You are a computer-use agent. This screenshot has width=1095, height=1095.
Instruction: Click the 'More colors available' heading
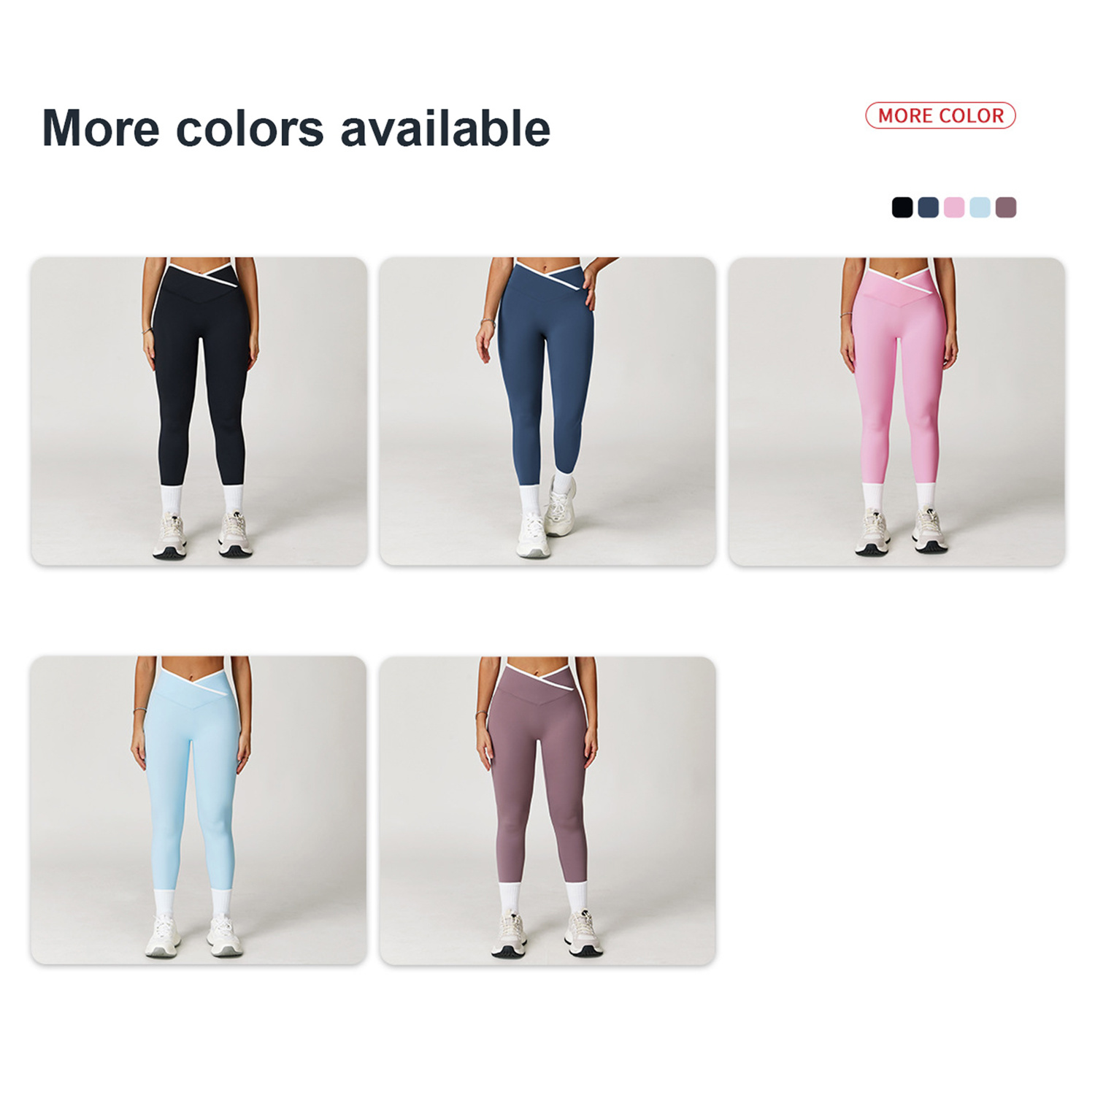[296, 128]
